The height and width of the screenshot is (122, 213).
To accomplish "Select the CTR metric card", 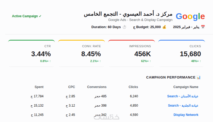I will click(31, 53).
